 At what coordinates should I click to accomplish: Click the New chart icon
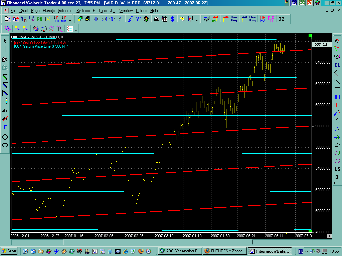point(7,19)
